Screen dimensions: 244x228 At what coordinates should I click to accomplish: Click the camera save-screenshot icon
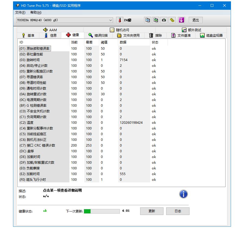click(164, 20)
